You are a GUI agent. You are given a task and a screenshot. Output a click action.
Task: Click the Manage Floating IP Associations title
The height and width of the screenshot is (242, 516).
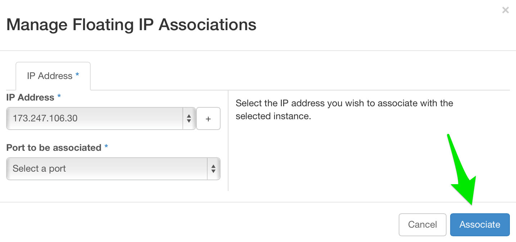[x=132, y=24]
